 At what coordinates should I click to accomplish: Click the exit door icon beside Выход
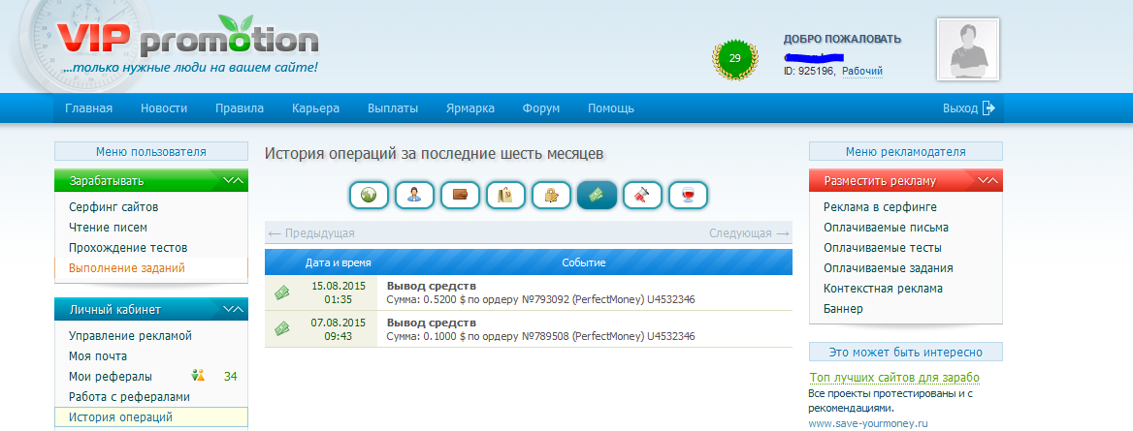pyautogui.click(x=988, y=108)
